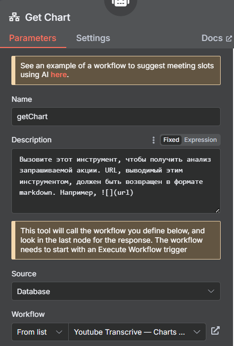The height and width of the screenshot is (346, 234).
Task: Click the workflow node icon beside Get Chart
Action: pos(14,17)
